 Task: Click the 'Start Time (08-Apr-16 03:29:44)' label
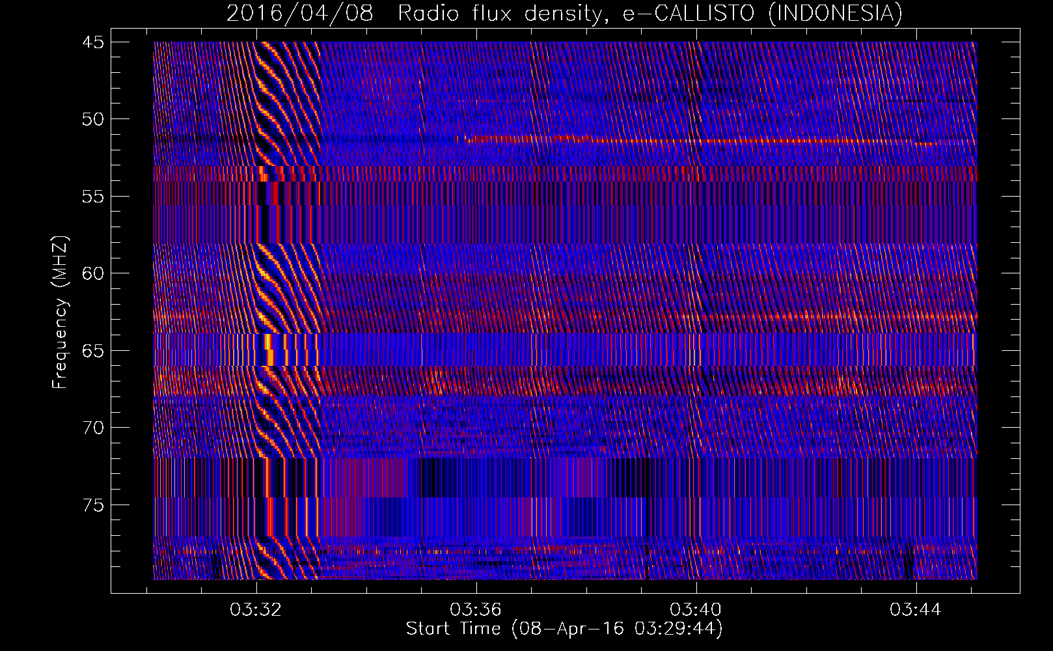pyautogui.click(x=564, y=629)
